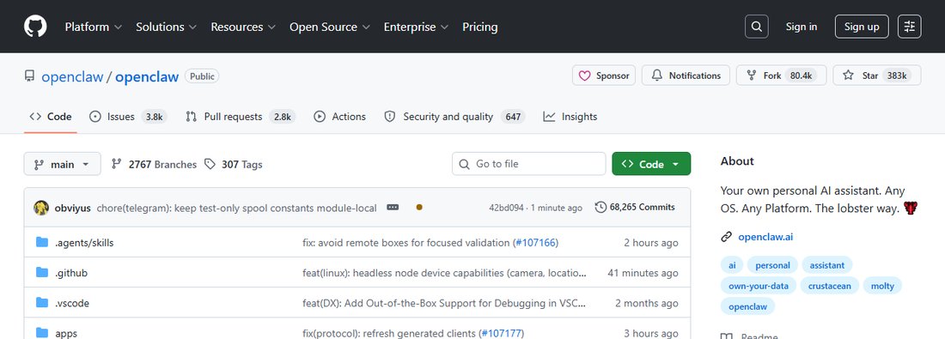
Task: Open the Open Source dropdown menu
Action: pos(330,27)
